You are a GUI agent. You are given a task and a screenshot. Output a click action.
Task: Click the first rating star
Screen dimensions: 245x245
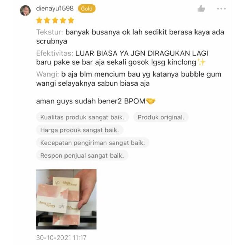tap(39, 20)
